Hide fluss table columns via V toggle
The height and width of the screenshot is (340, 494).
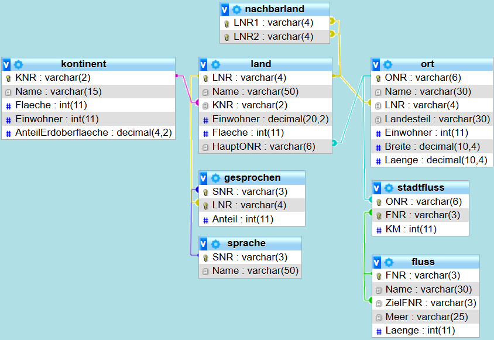[378, 262]
